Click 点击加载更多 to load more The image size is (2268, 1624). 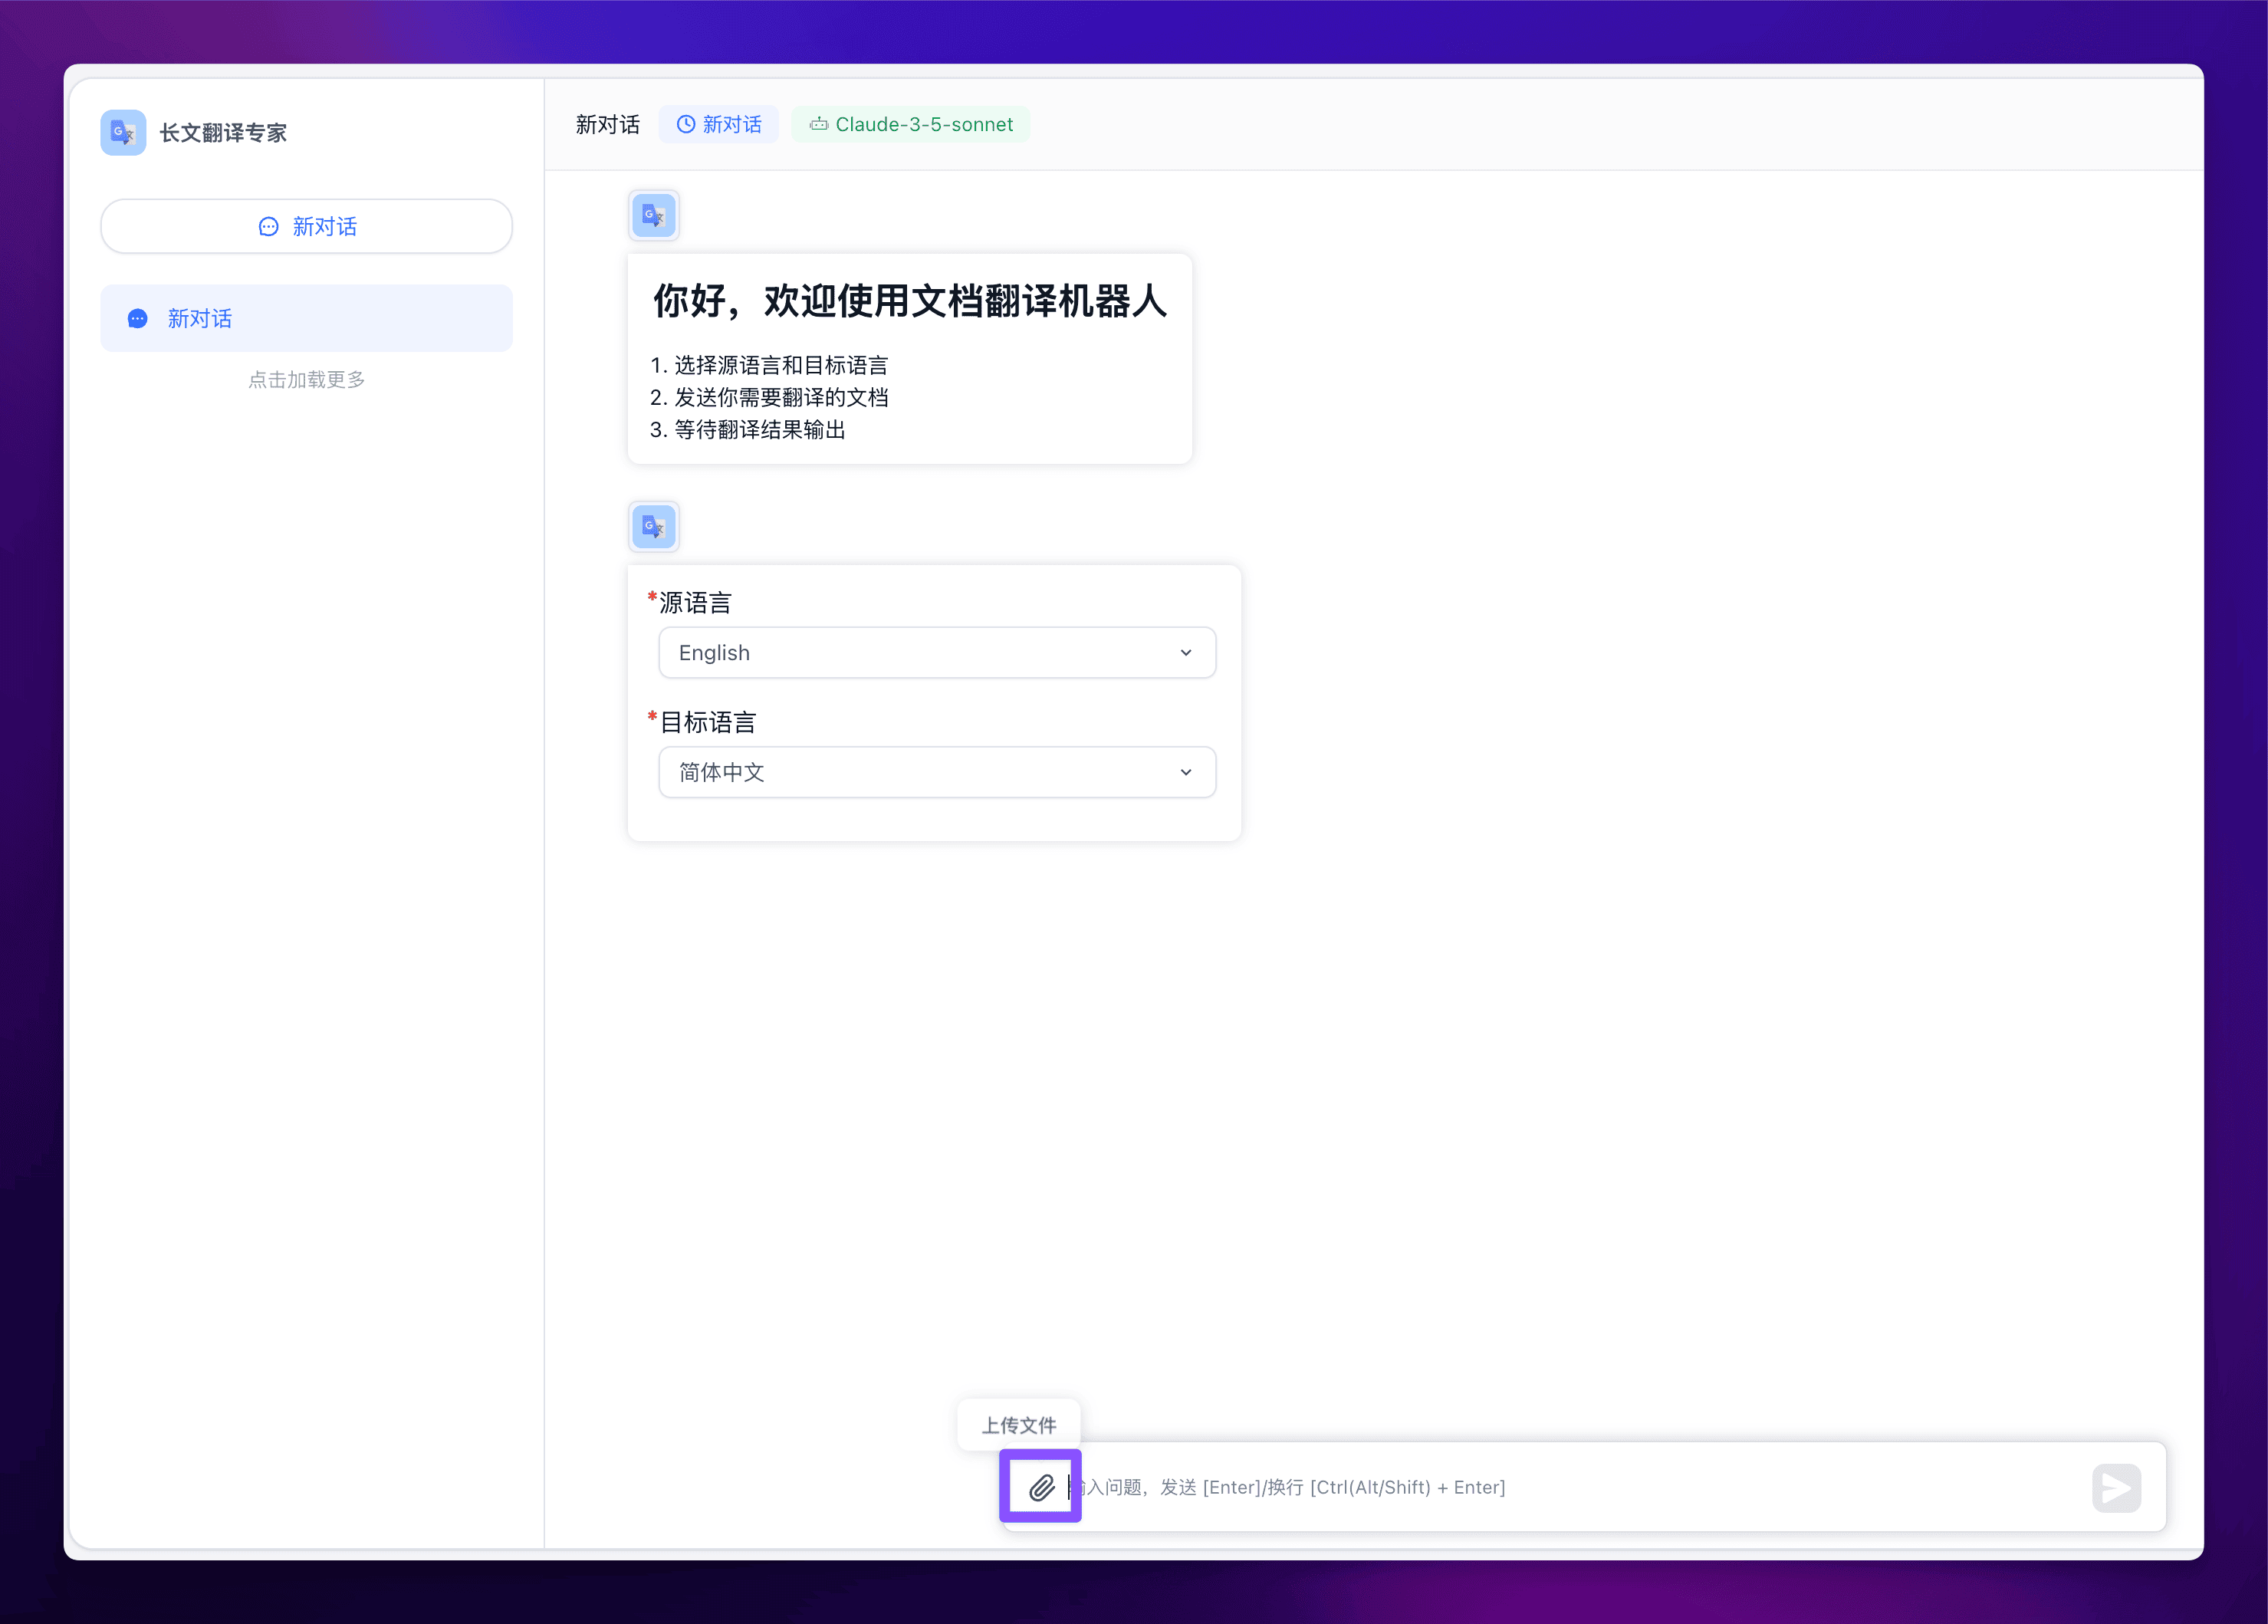point(306,379)
